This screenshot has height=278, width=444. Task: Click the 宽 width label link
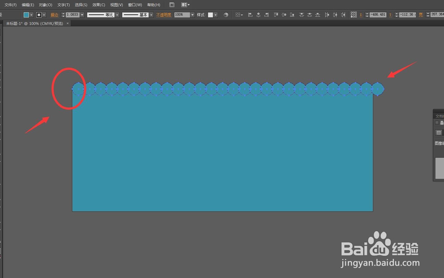pos(421,15)
